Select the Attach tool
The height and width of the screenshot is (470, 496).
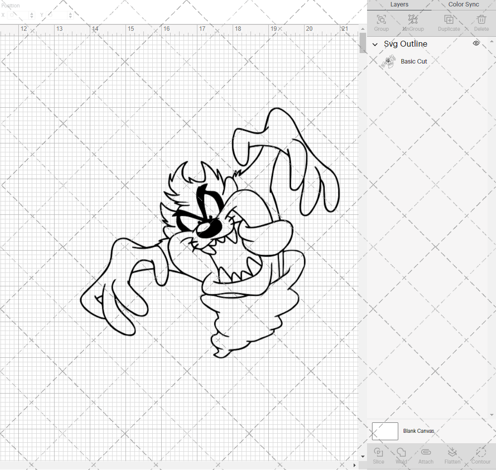tap(426, 452)
